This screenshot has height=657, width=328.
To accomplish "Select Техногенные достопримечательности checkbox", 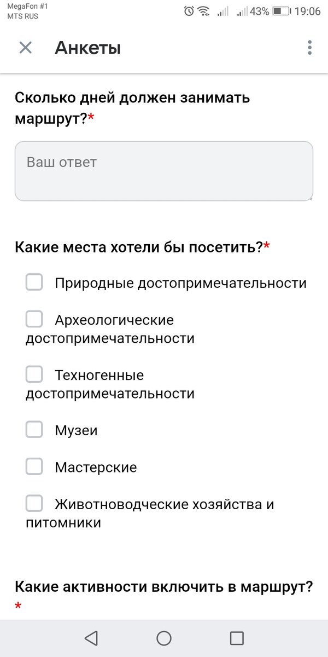I will 34,374.
